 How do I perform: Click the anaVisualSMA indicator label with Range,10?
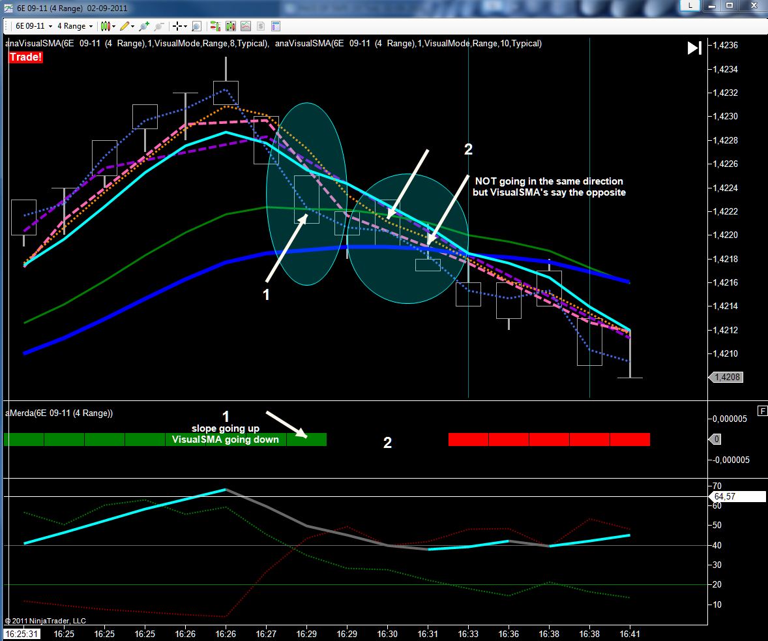pyautogui.click(x=409, y=43)
